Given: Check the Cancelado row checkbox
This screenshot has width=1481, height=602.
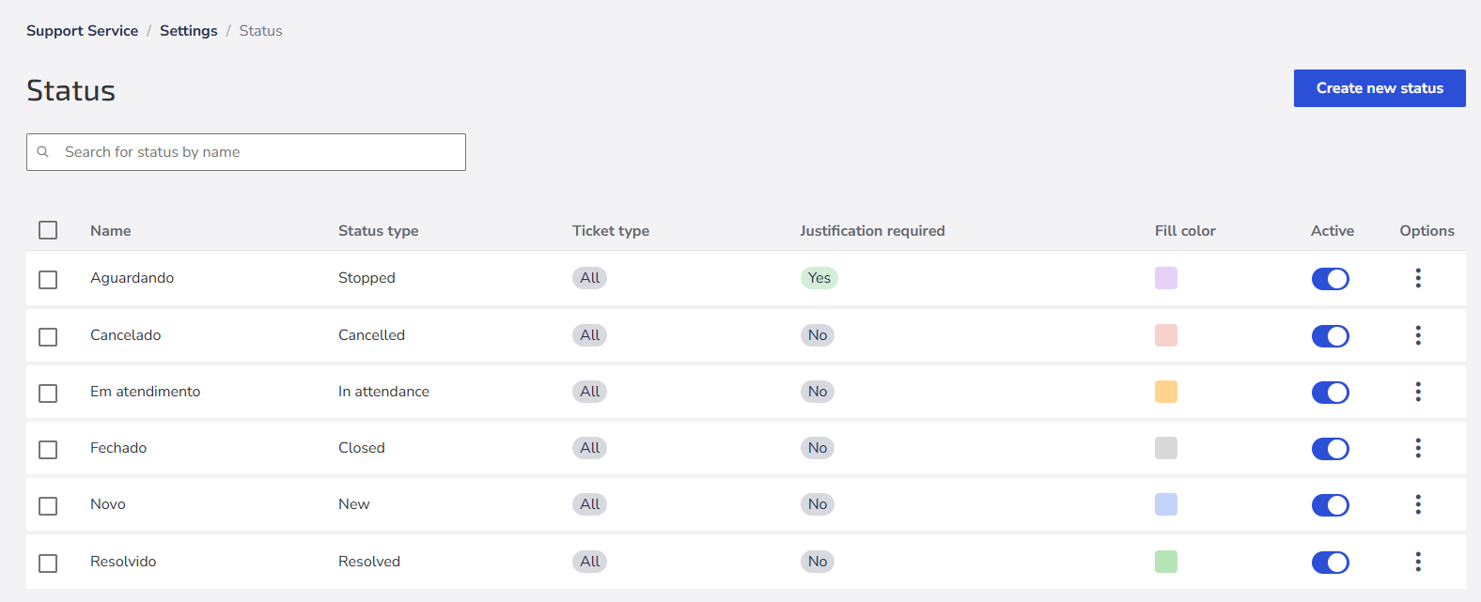Looking at the screenshot, I should pos(48,336).
